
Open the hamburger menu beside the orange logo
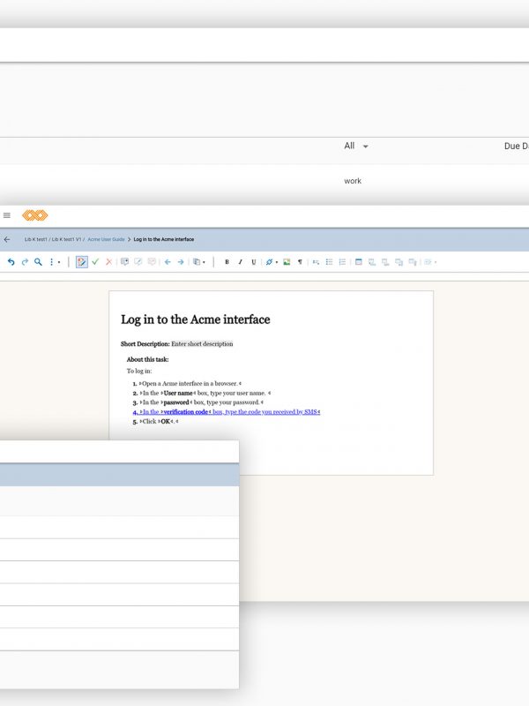7,215
